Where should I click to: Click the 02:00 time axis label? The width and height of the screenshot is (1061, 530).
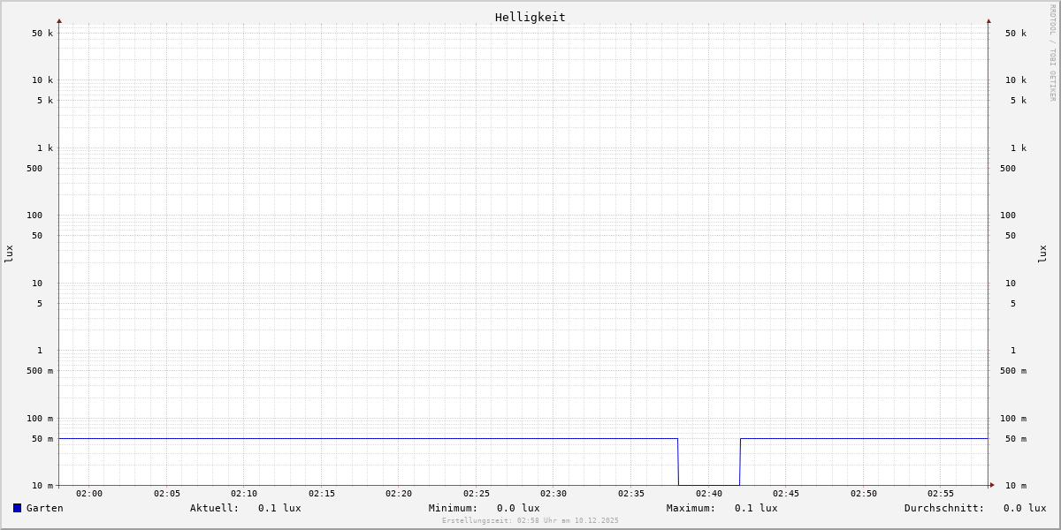click(x=89, y=494)
